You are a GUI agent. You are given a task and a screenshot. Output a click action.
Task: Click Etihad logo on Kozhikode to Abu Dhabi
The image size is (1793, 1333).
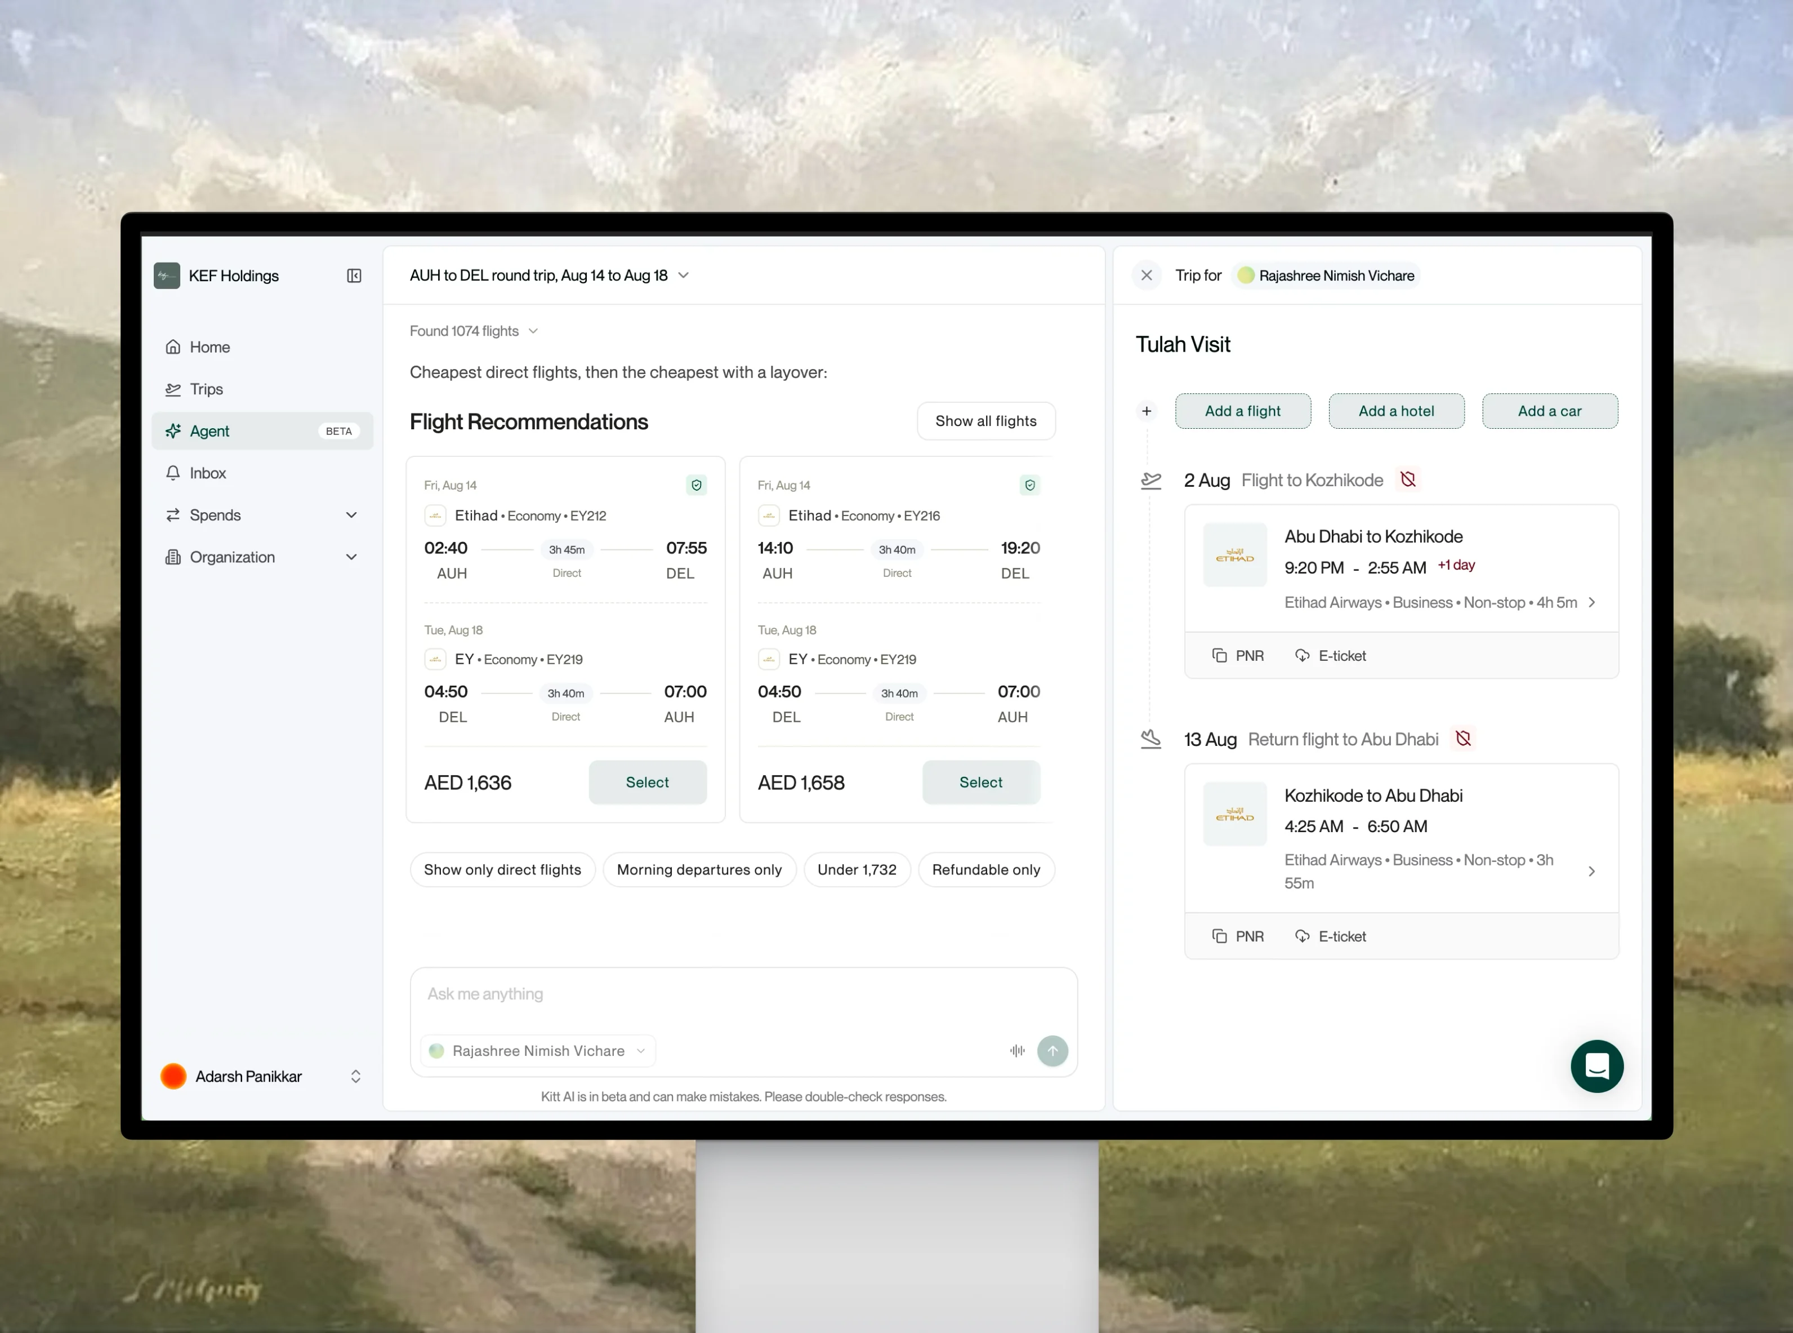tap(1234, 814)
